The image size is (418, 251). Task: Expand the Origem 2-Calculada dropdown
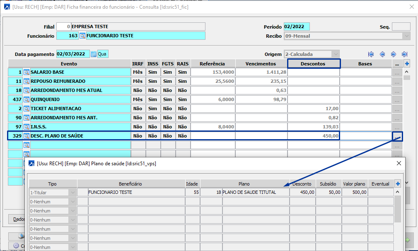(336, 54)
